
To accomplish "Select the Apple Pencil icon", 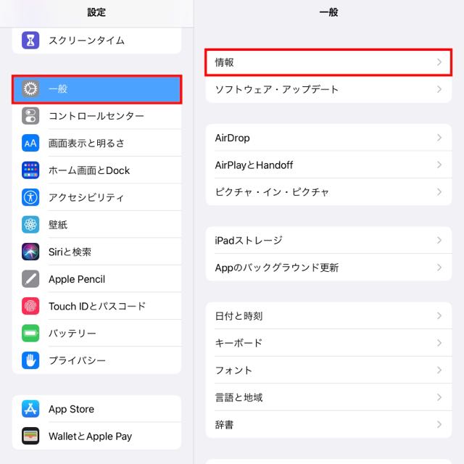I will coord(30,278).
